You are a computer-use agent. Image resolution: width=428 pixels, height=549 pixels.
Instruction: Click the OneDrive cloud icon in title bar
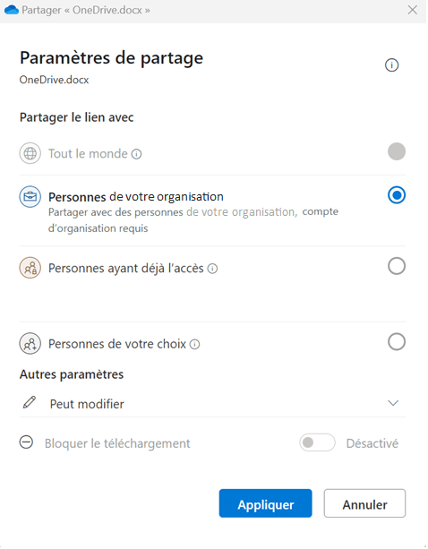12,10
